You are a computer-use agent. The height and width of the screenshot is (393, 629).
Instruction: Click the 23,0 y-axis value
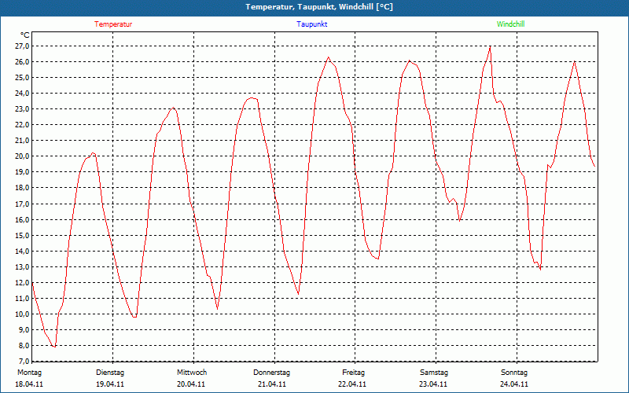click(x=22, y=109)
